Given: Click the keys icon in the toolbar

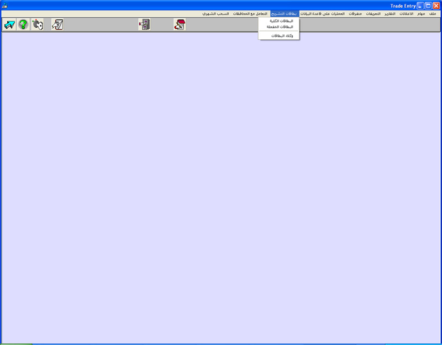Looking at the screenshot, I should 37,24.
